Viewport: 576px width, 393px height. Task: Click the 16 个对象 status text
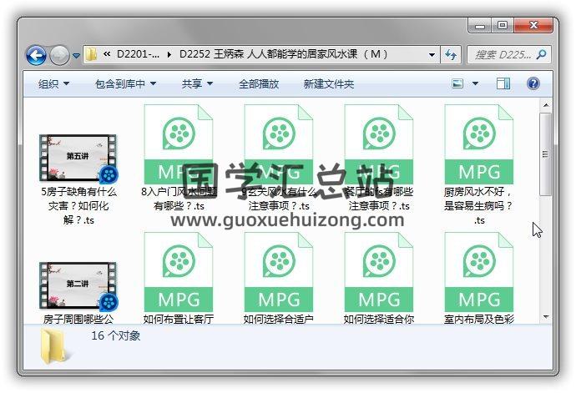[x=116, y=335]
